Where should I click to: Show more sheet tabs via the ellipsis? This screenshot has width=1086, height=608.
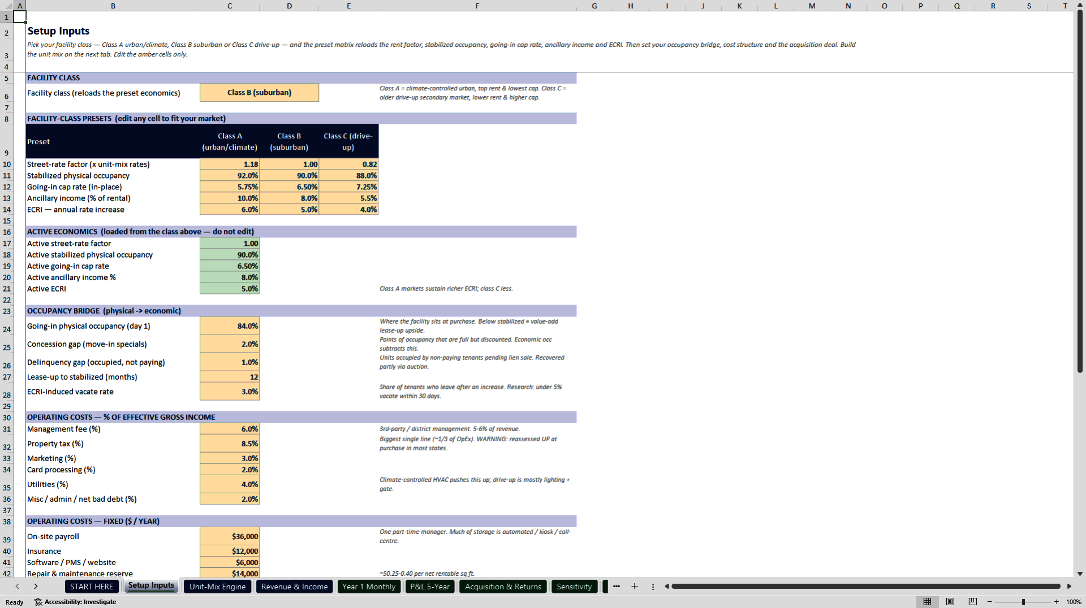[617, 587]
